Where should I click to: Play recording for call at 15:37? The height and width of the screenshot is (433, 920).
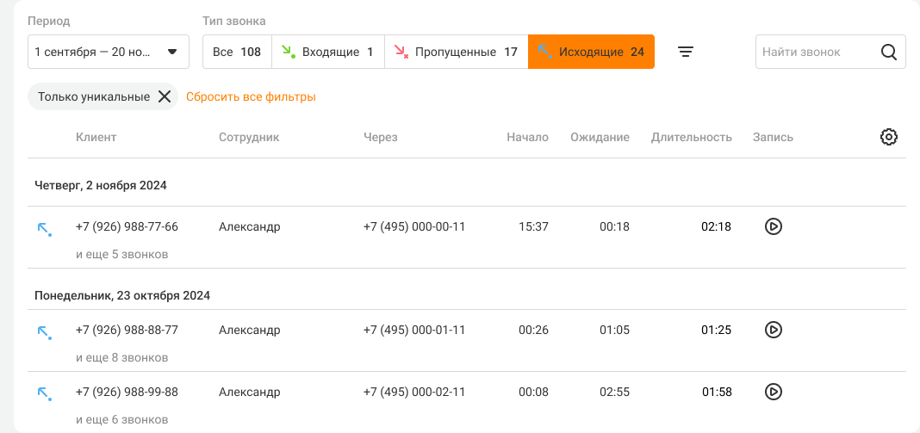pyautogui.click(x=774, y=226)
